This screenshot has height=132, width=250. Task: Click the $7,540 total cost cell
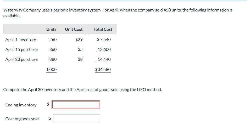[x=104, y=39]
